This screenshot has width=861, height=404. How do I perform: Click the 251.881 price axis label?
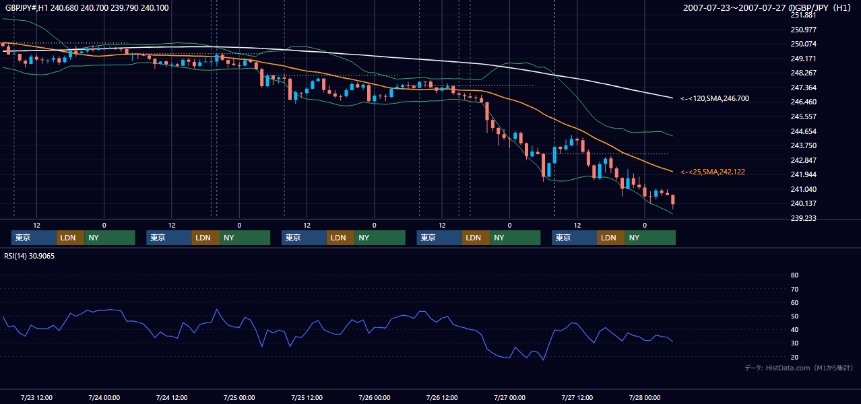click(x=804, y=15)
